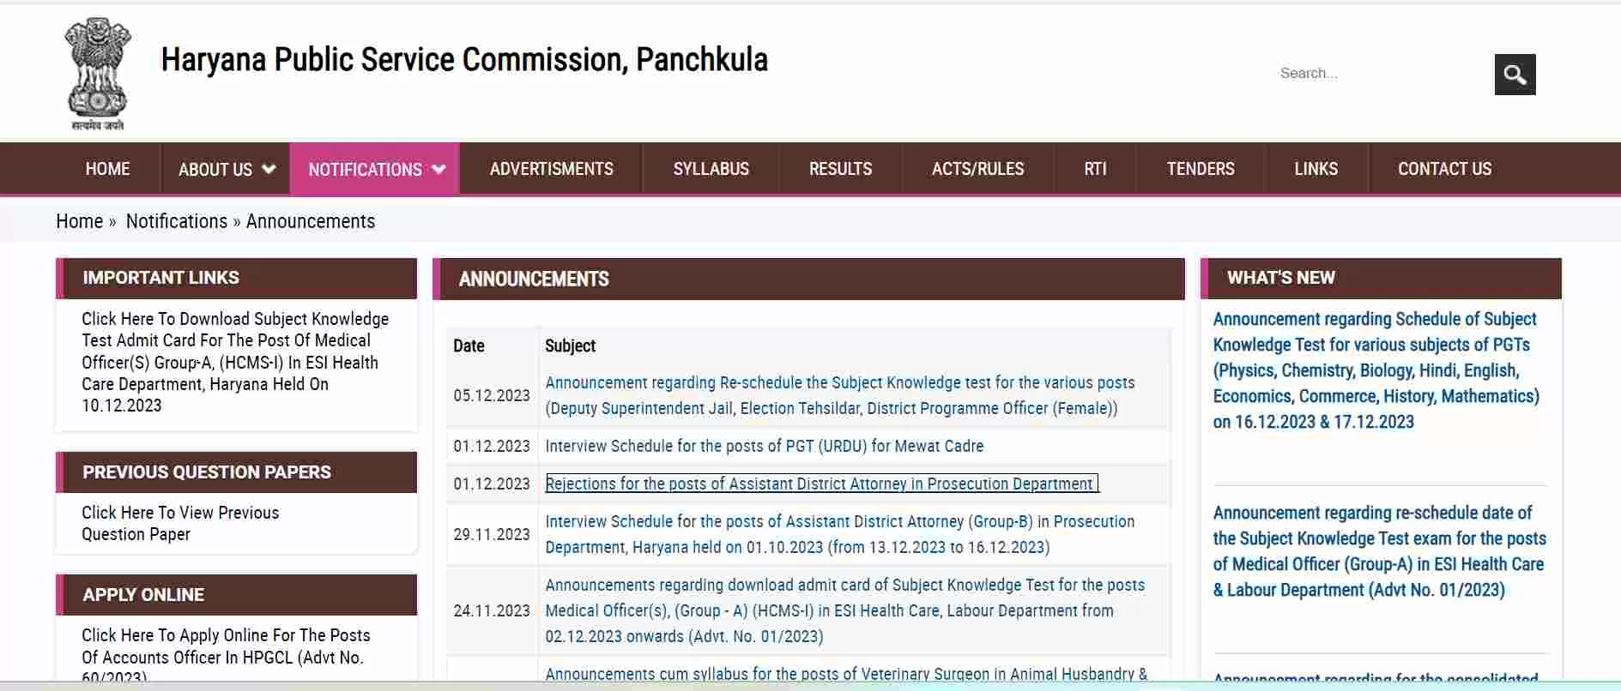Open the View Previous Question Paper link
This screenshot has height=691, width=1621.
pos(180,523)
